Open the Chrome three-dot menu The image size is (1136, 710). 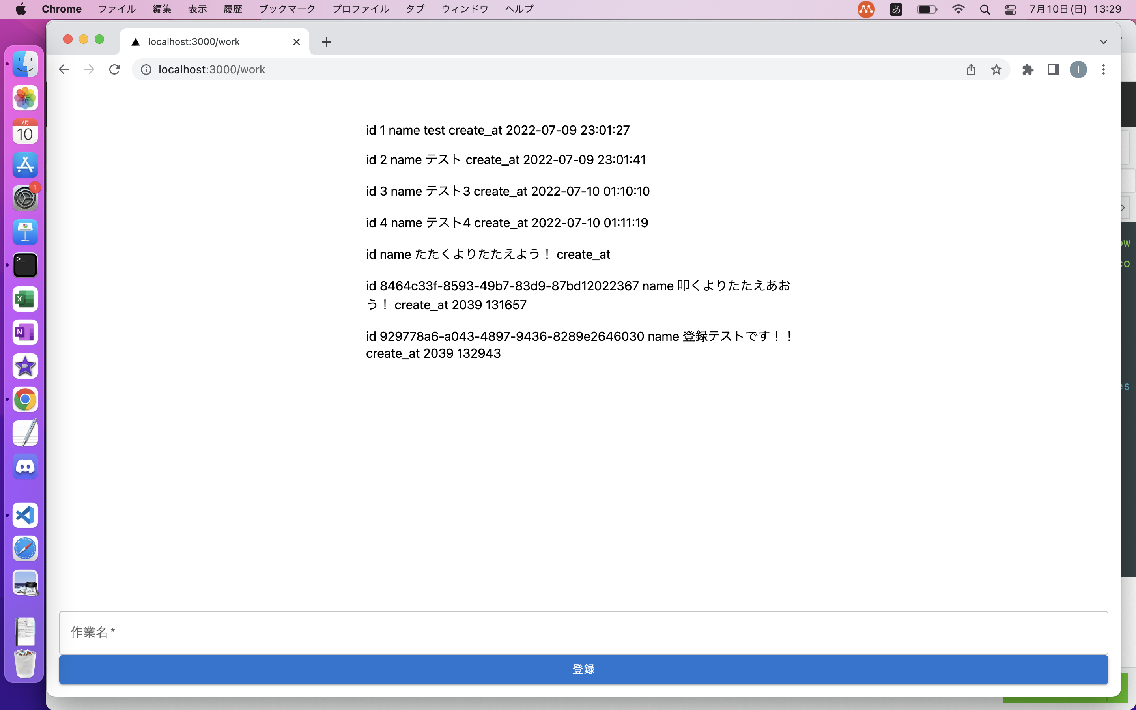(x=1103, y=69)
